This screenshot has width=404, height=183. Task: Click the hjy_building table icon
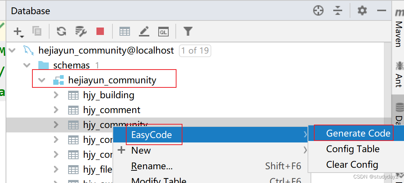tap(73, 96)
